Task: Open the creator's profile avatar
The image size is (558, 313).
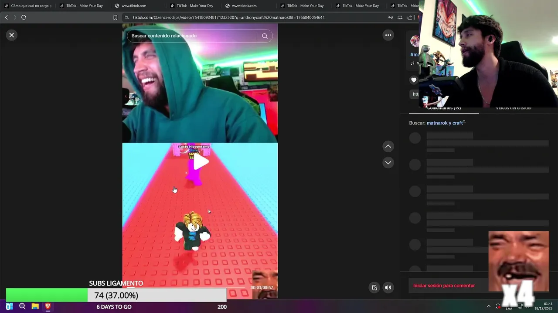Action: click(415, 41)
